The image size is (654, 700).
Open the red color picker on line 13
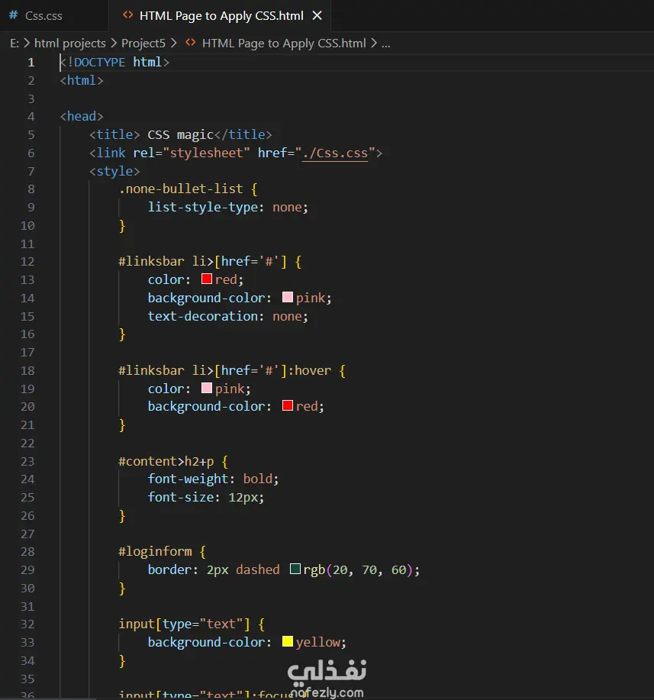tap(205, 279)
